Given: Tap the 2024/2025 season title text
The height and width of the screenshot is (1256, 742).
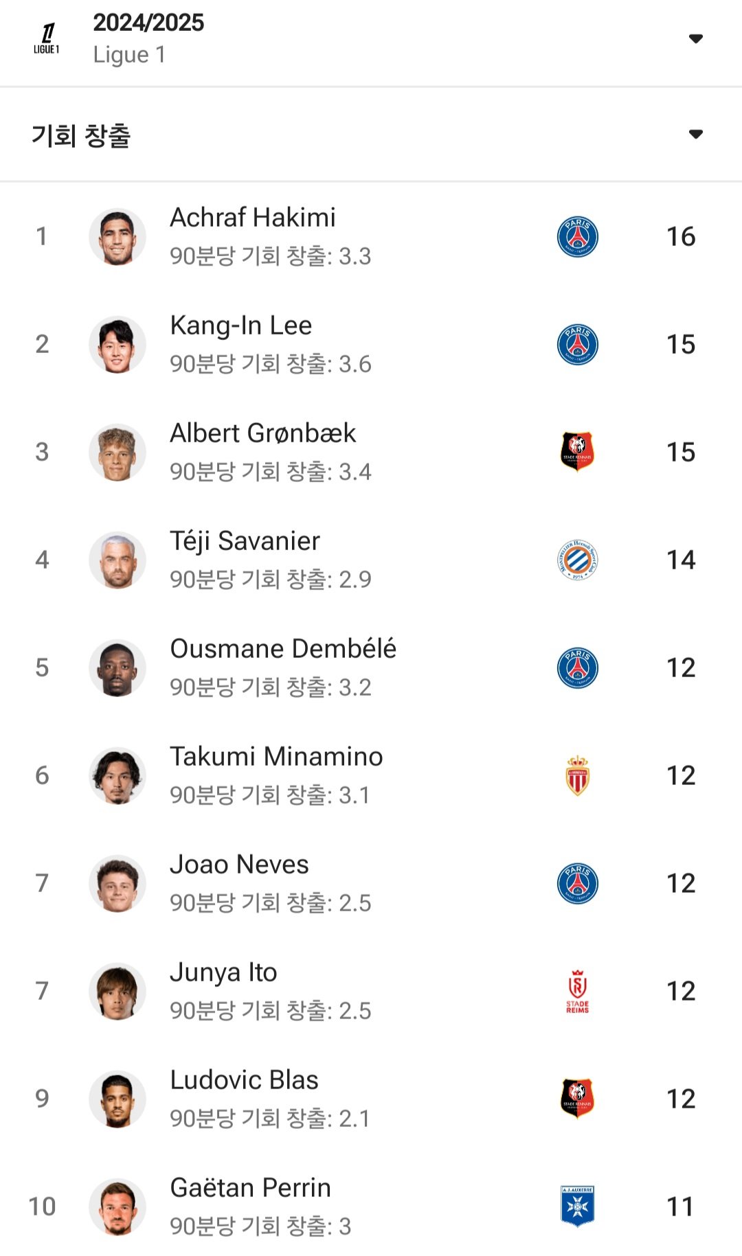Looking at the screenshot, I should pos(148,23).
